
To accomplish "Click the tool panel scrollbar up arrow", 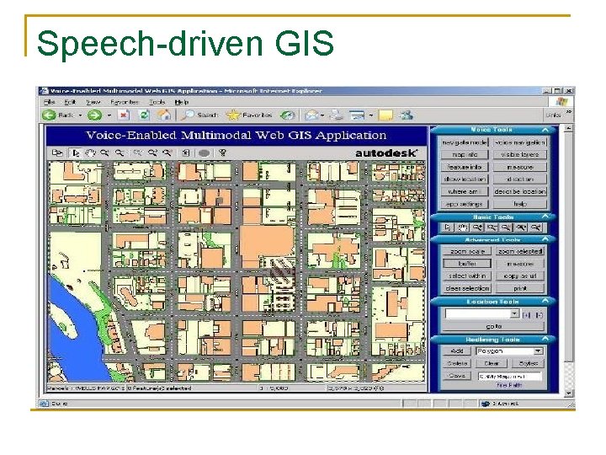I will (568, 128).
